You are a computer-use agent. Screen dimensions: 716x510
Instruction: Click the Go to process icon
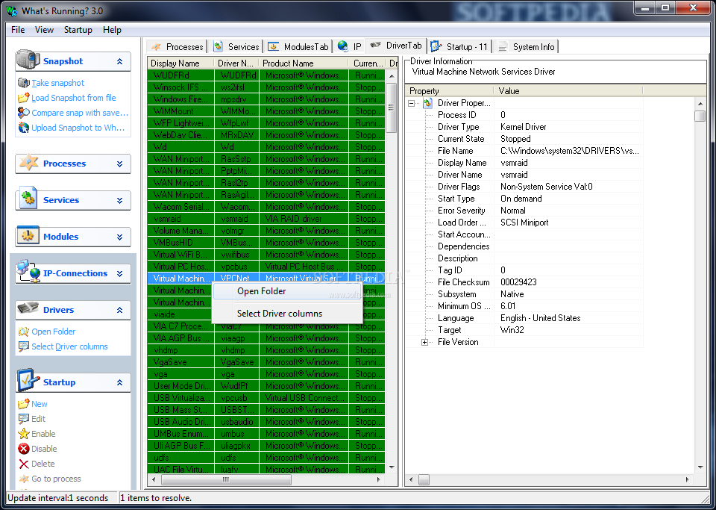(x=24, y=479)
